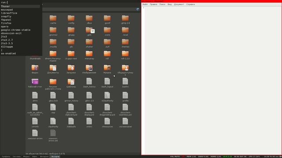This screenshot has height=158, width=282.
Task: Open Файл menu in Mousepad
Action: pyautogui.click(x=145, y=4)
